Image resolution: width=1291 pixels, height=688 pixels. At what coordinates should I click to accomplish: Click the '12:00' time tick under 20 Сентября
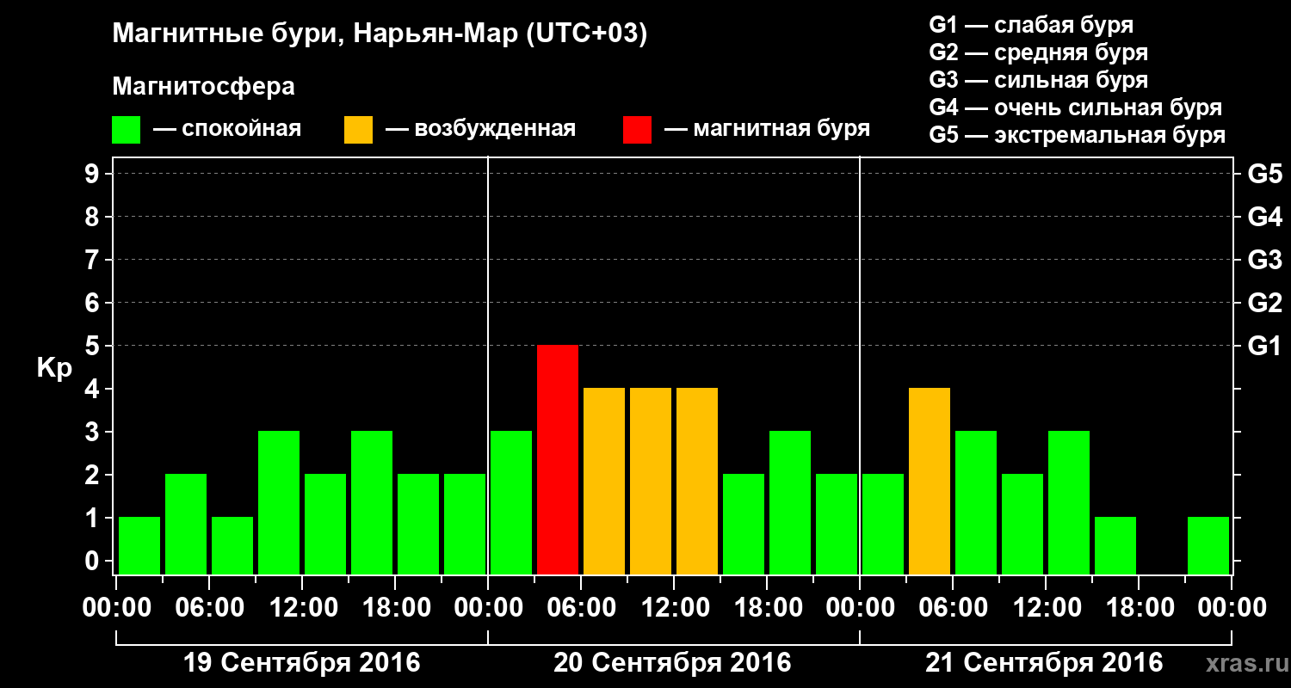point(674,608)
